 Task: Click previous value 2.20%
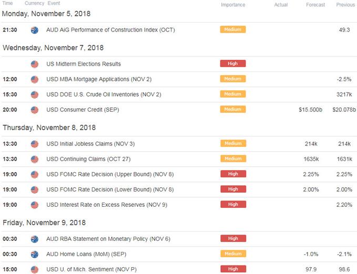coord(344,205)
